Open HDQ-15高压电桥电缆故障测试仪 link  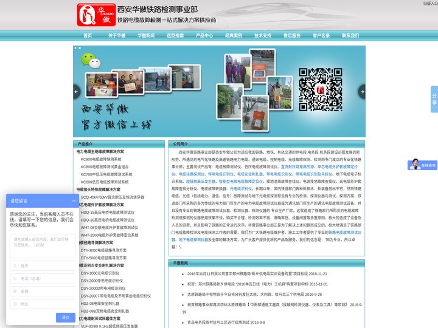click(108, 212)
